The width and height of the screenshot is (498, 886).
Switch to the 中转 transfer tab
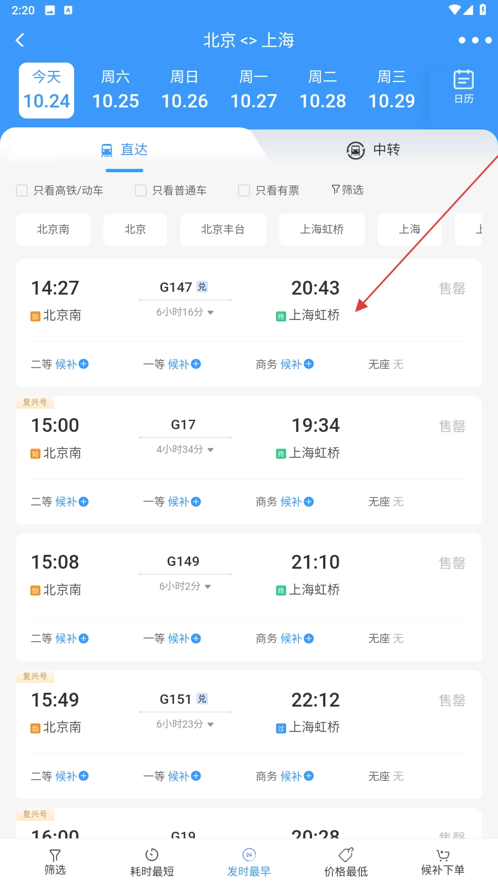373,150
